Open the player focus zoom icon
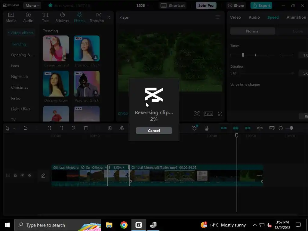 click(x=197, y=114)
